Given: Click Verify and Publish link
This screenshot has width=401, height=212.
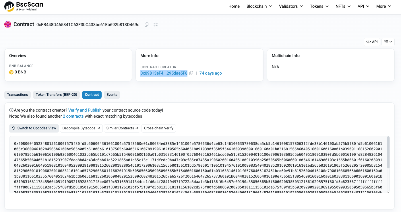Looking at the screenshot, I should [85, 110].
